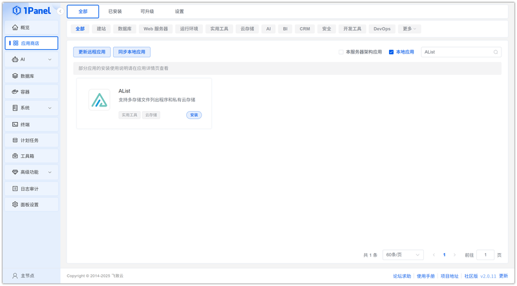Filter by AI category tag
Screen dimensions: 517x286
[268, 28]
